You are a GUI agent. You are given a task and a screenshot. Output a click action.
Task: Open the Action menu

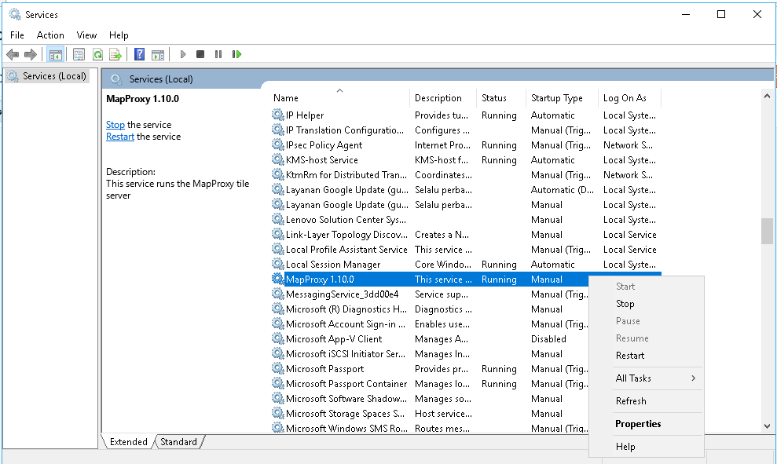pyautogui.click(x=50, y=35)
